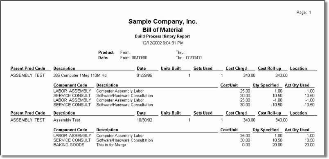Click the Sample Company, Inc. title
Viewport: 329px width, 159px height.
[x=162, y=22]
